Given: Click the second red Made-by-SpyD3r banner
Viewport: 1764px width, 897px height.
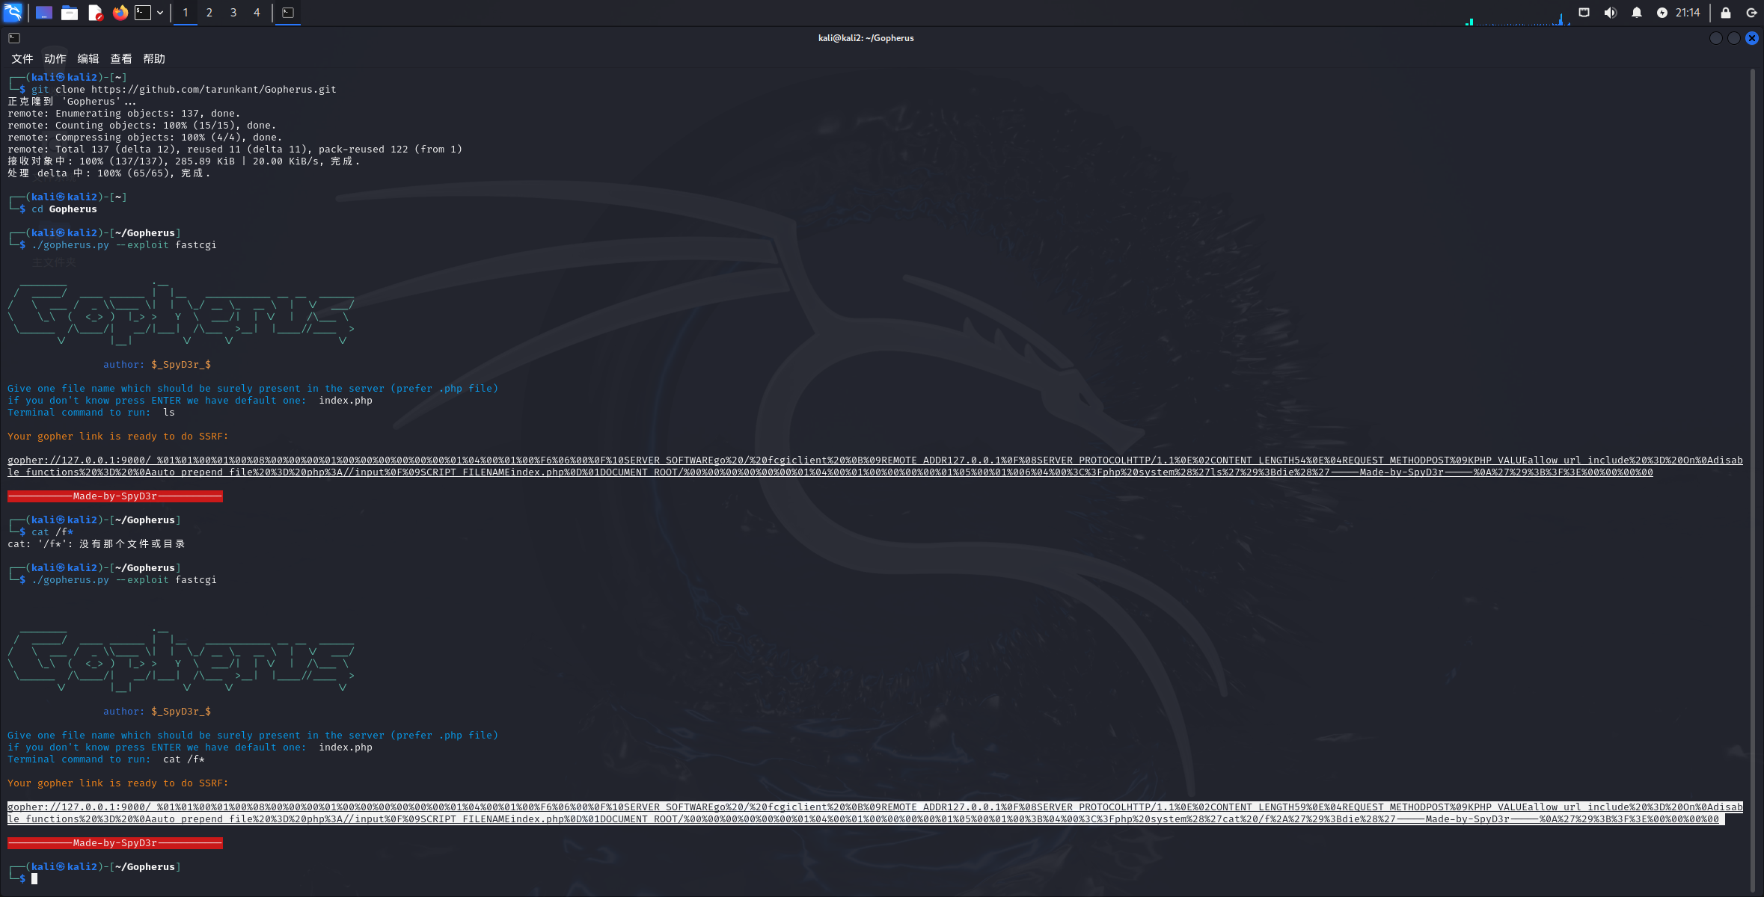Looking at the screenshot, I should point(115,843).
